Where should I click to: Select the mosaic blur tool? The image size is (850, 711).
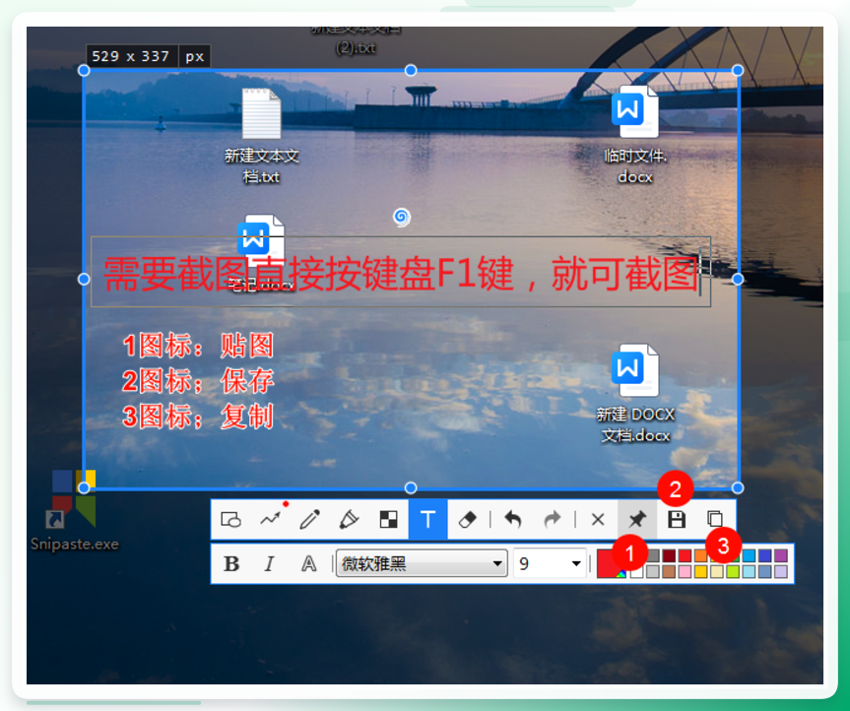(x=388, y=520)
